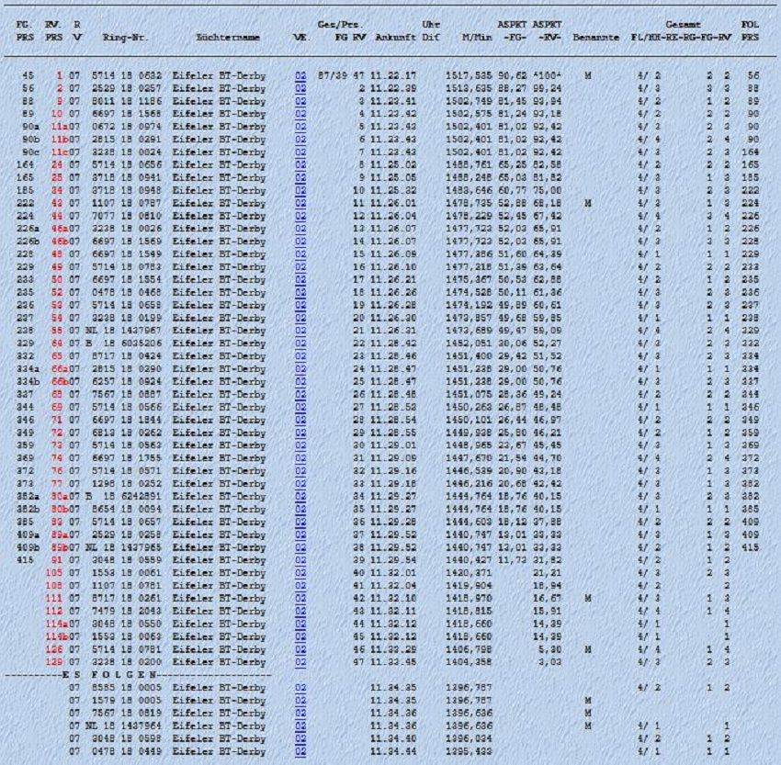Click 02 link in the 226b row

[300, 237]
